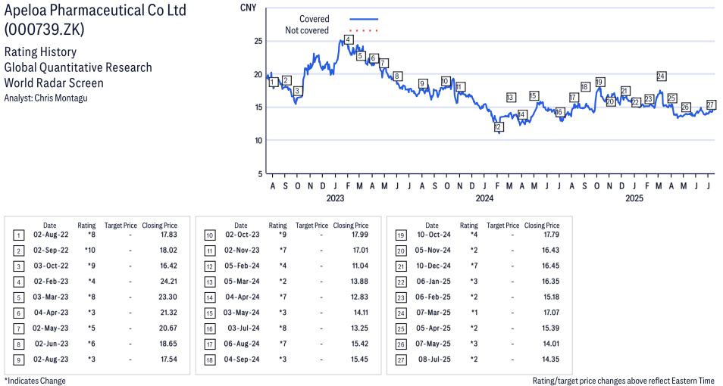
Task: Click chart marker 19 near October 2024
Action: pyautogui.click(x=599, y=82)
